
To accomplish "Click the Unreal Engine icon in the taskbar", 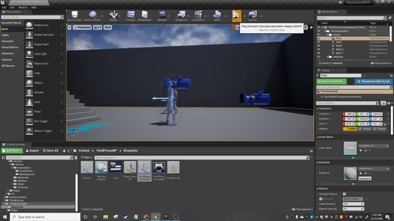I will click(156, 217).
